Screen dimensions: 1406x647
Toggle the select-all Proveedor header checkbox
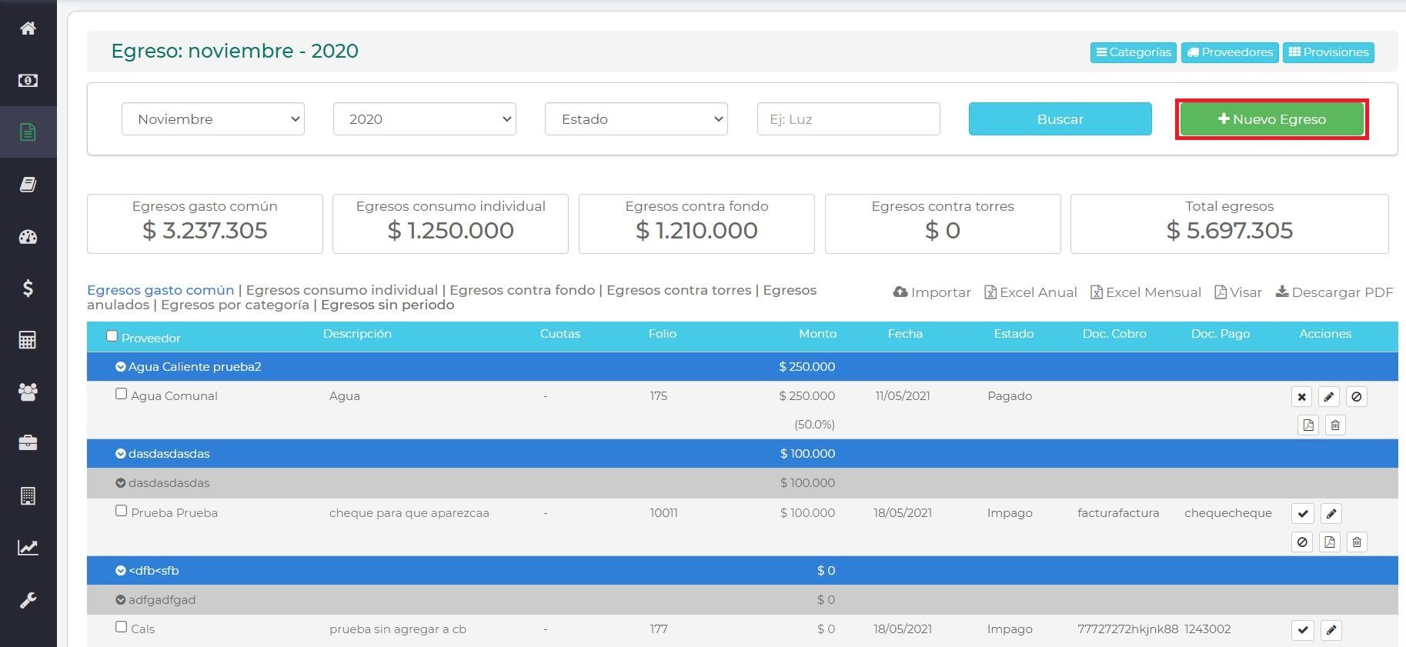click(112, 336)
